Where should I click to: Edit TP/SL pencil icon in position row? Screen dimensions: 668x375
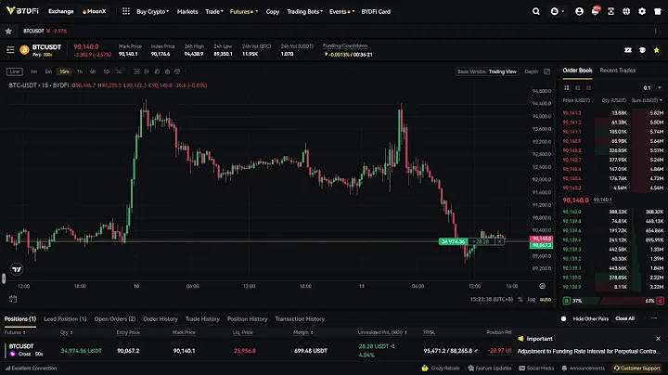point(476,351)
